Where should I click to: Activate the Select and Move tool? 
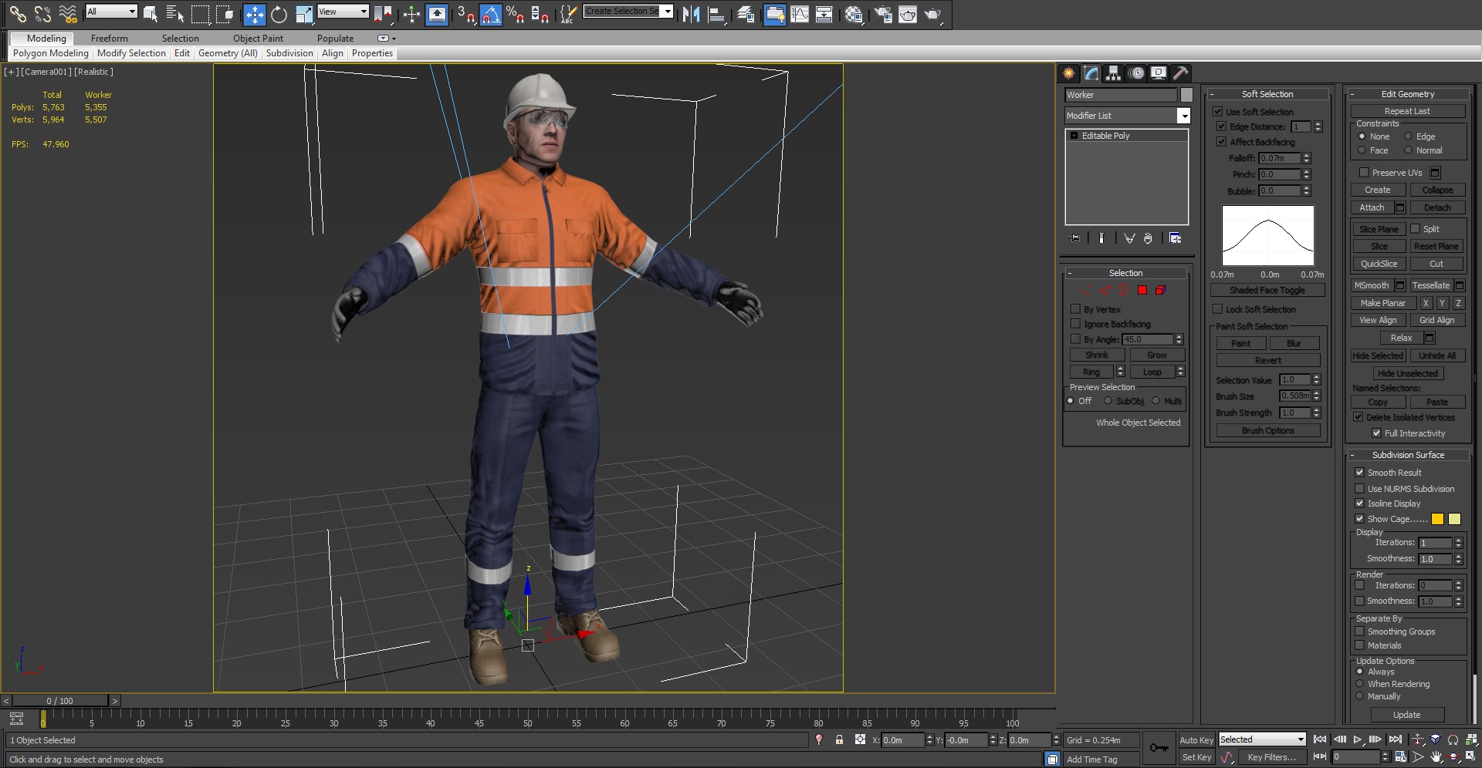[254, 14]
